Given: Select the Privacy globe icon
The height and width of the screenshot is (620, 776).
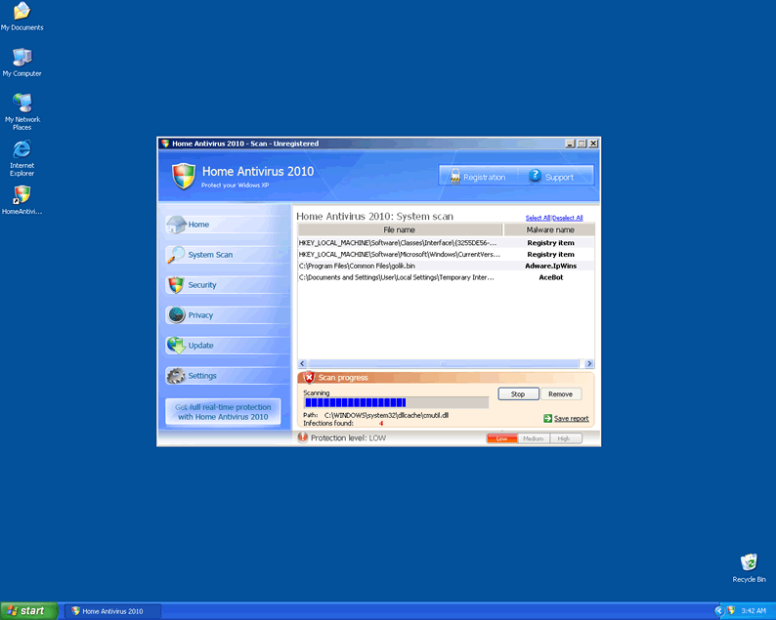Looking at the screenshot, I should point(176,315).
